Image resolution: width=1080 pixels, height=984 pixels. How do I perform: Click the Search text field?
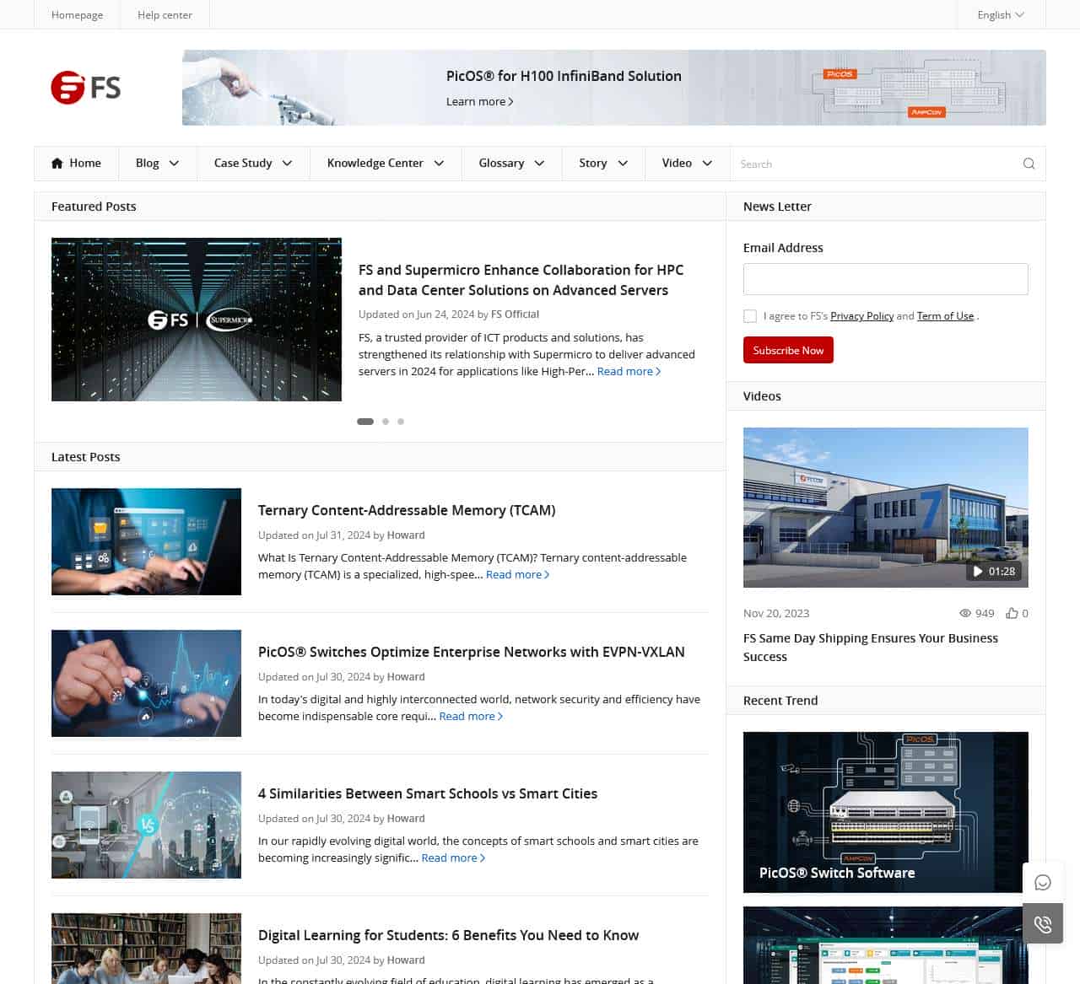[876, 164]
